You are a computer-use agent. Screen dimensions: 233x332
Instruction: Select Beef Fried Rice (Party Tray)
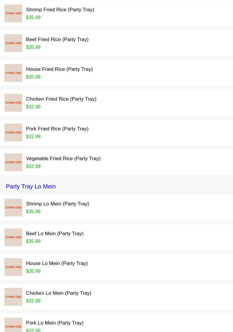(57, 40)
